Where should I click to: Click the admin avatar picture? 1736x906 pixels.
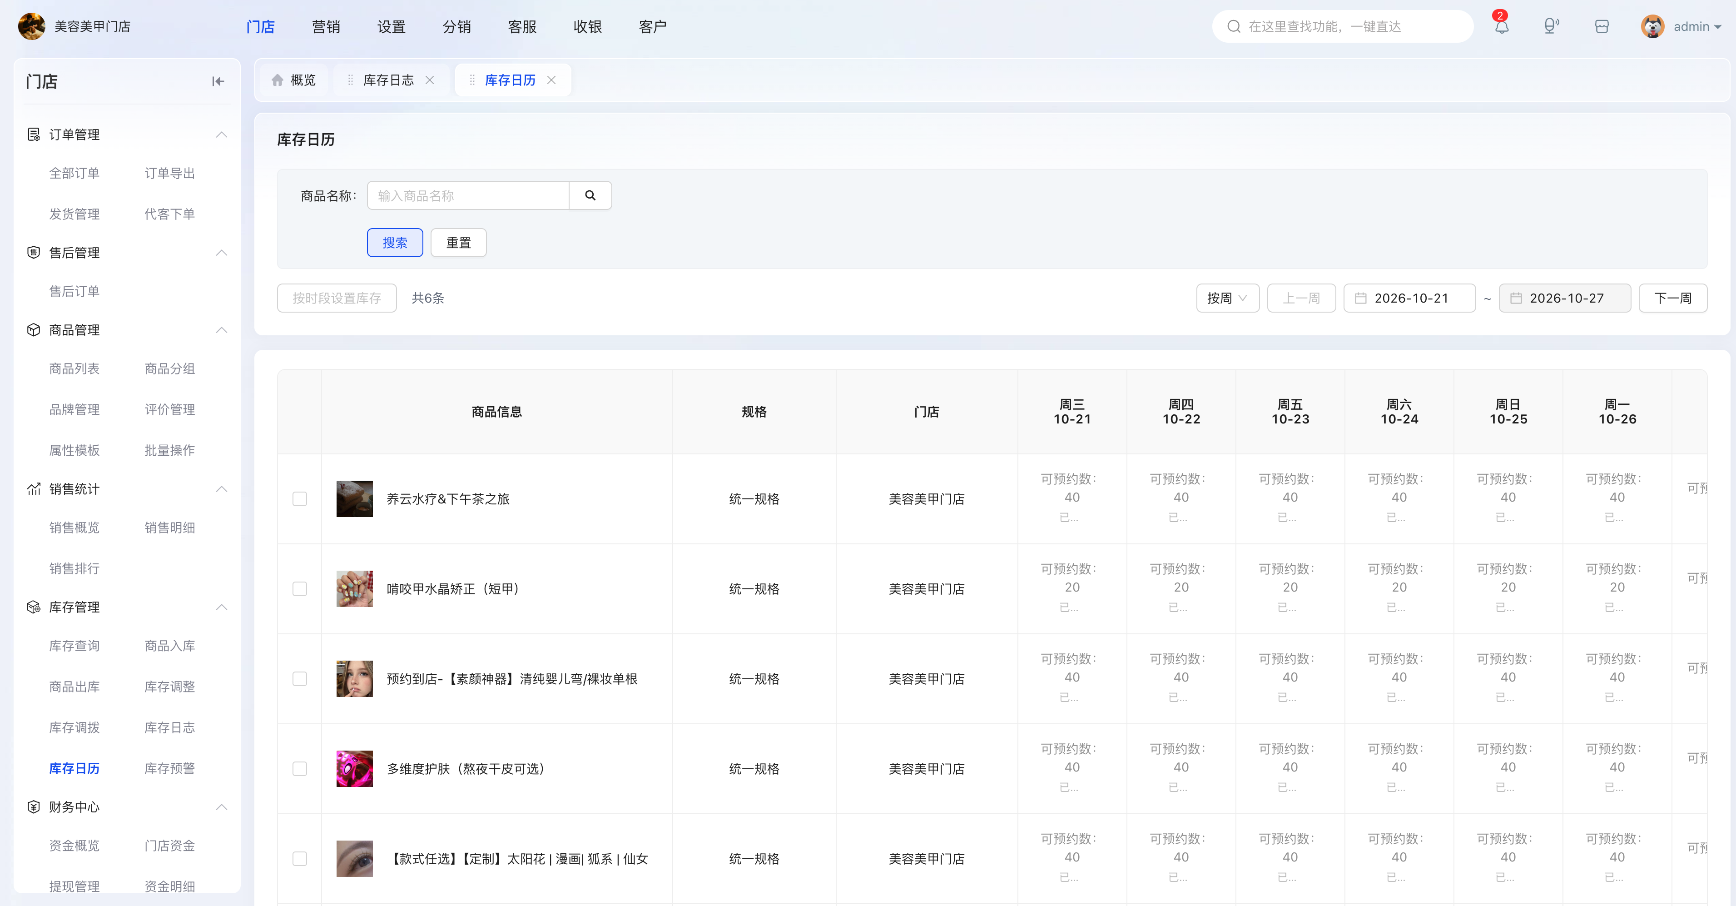point(1652,26)
